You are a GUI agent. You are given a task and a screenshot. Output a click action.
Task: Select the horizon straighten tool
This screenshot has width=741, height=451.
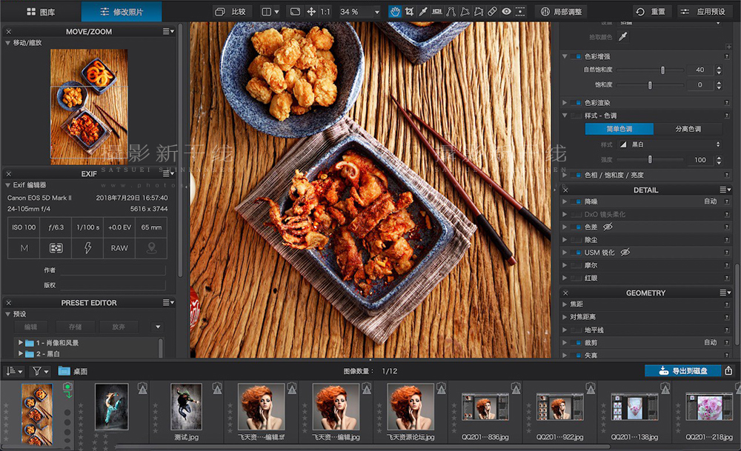coord(437,12)
